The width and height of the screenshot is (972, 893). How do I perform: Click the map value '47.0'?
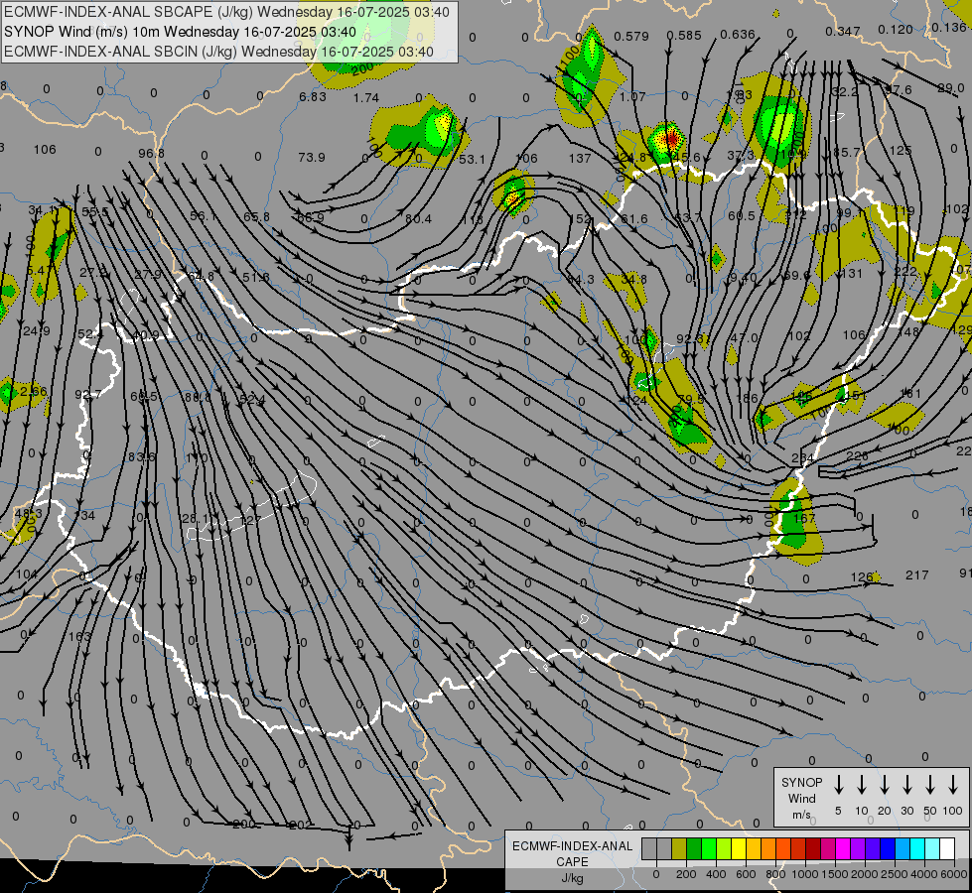coord(745,337)
